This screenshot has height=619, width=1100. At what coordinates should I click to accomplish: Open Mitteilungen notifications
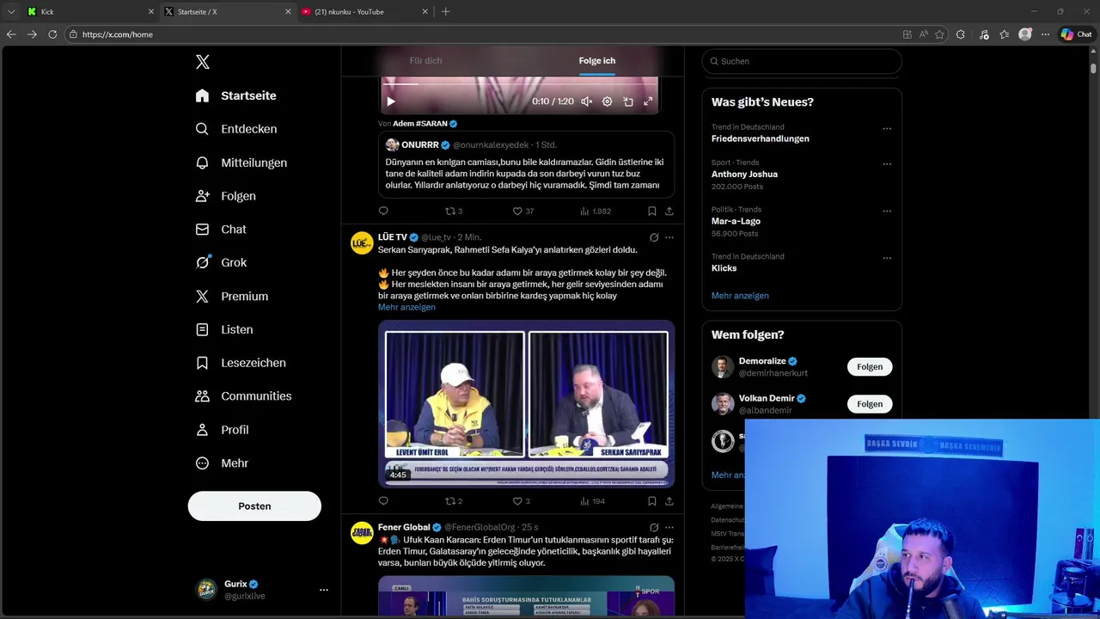[241, 162]
